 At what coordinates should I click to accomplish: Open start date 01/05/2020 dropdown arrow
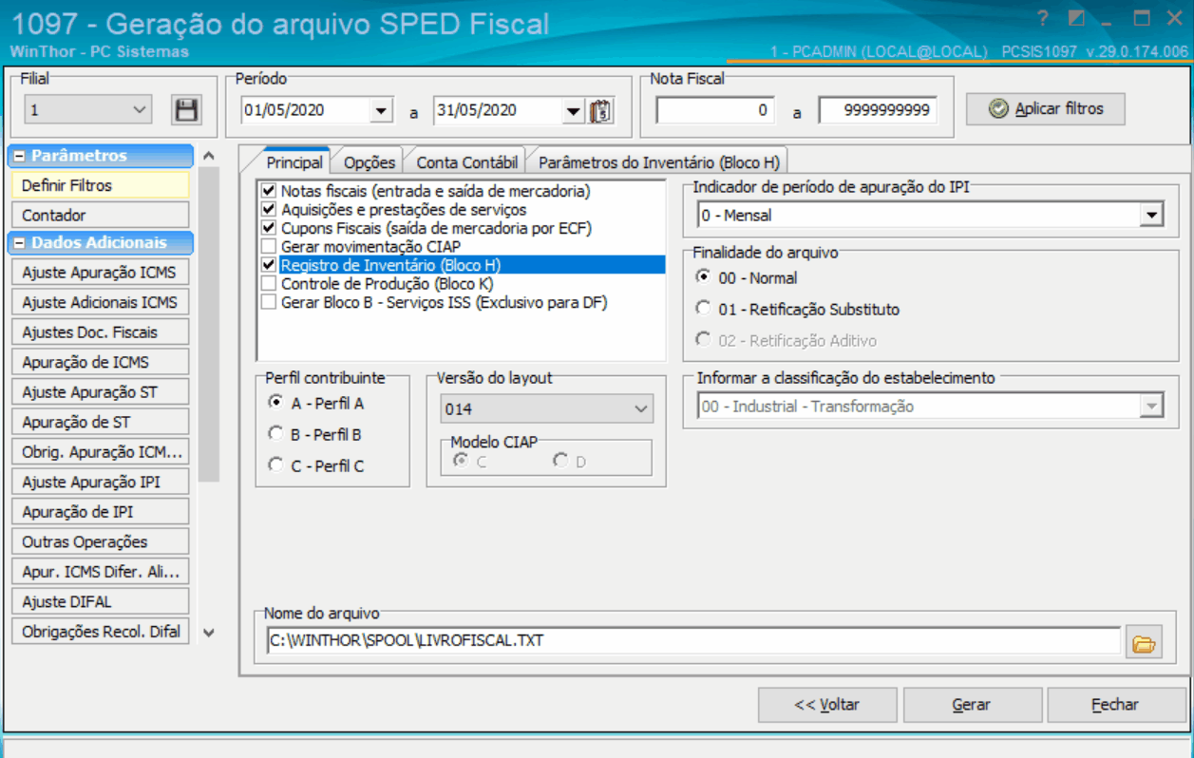[x=381, y=111]
